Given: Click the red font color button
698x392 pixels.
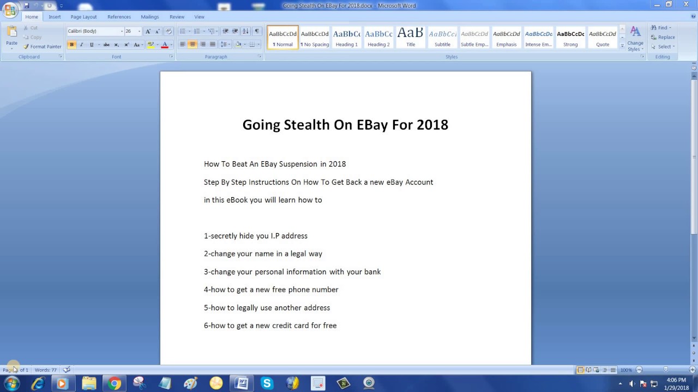Looking at the screenshot, I should pos(165,45).
